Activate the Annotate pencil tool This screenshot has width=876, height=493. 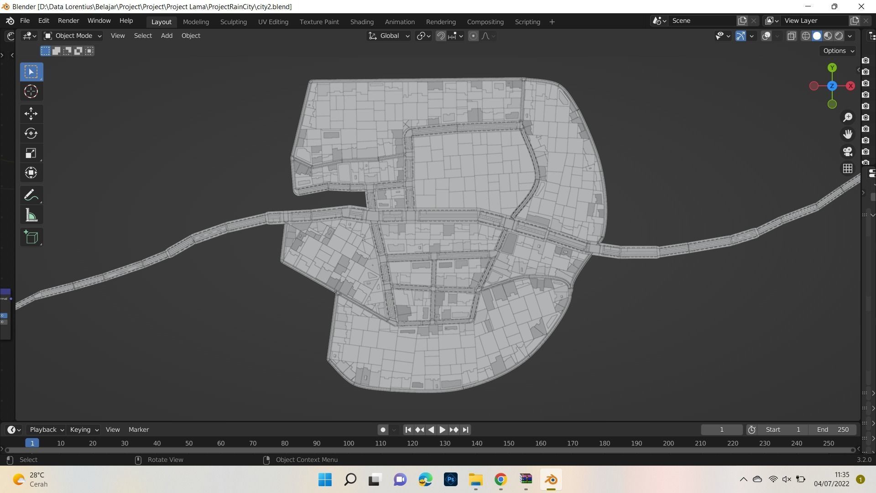31,195
